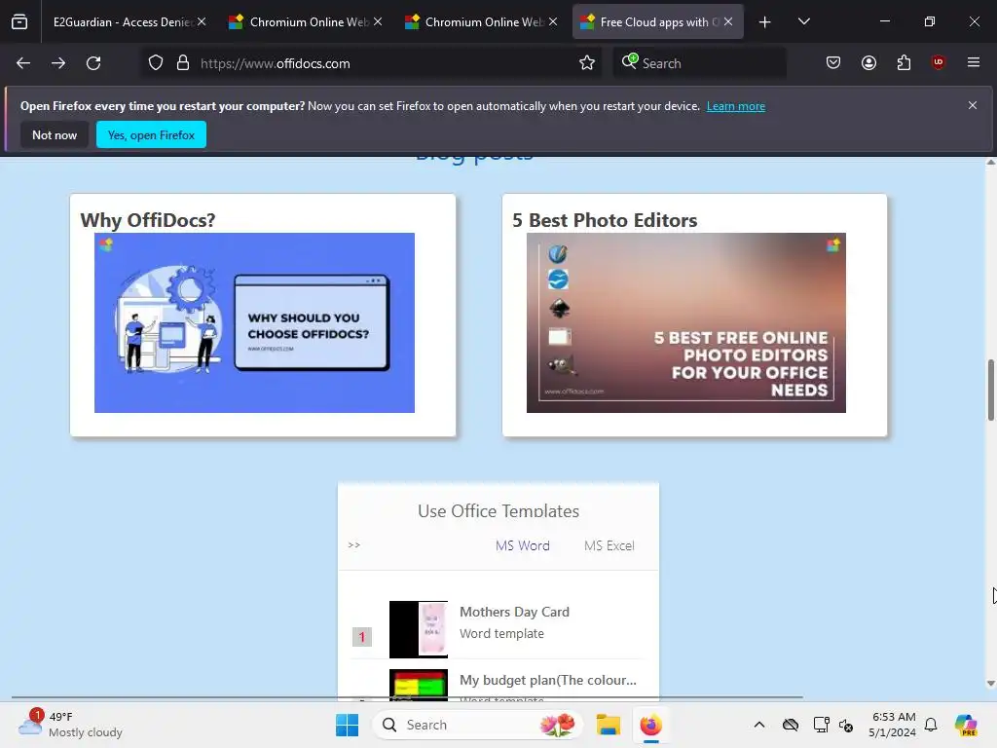Open the Firefox application hamburger menu
Image resolution: width=997 pixels, height=748 pixels.
[x=974, y=62]
